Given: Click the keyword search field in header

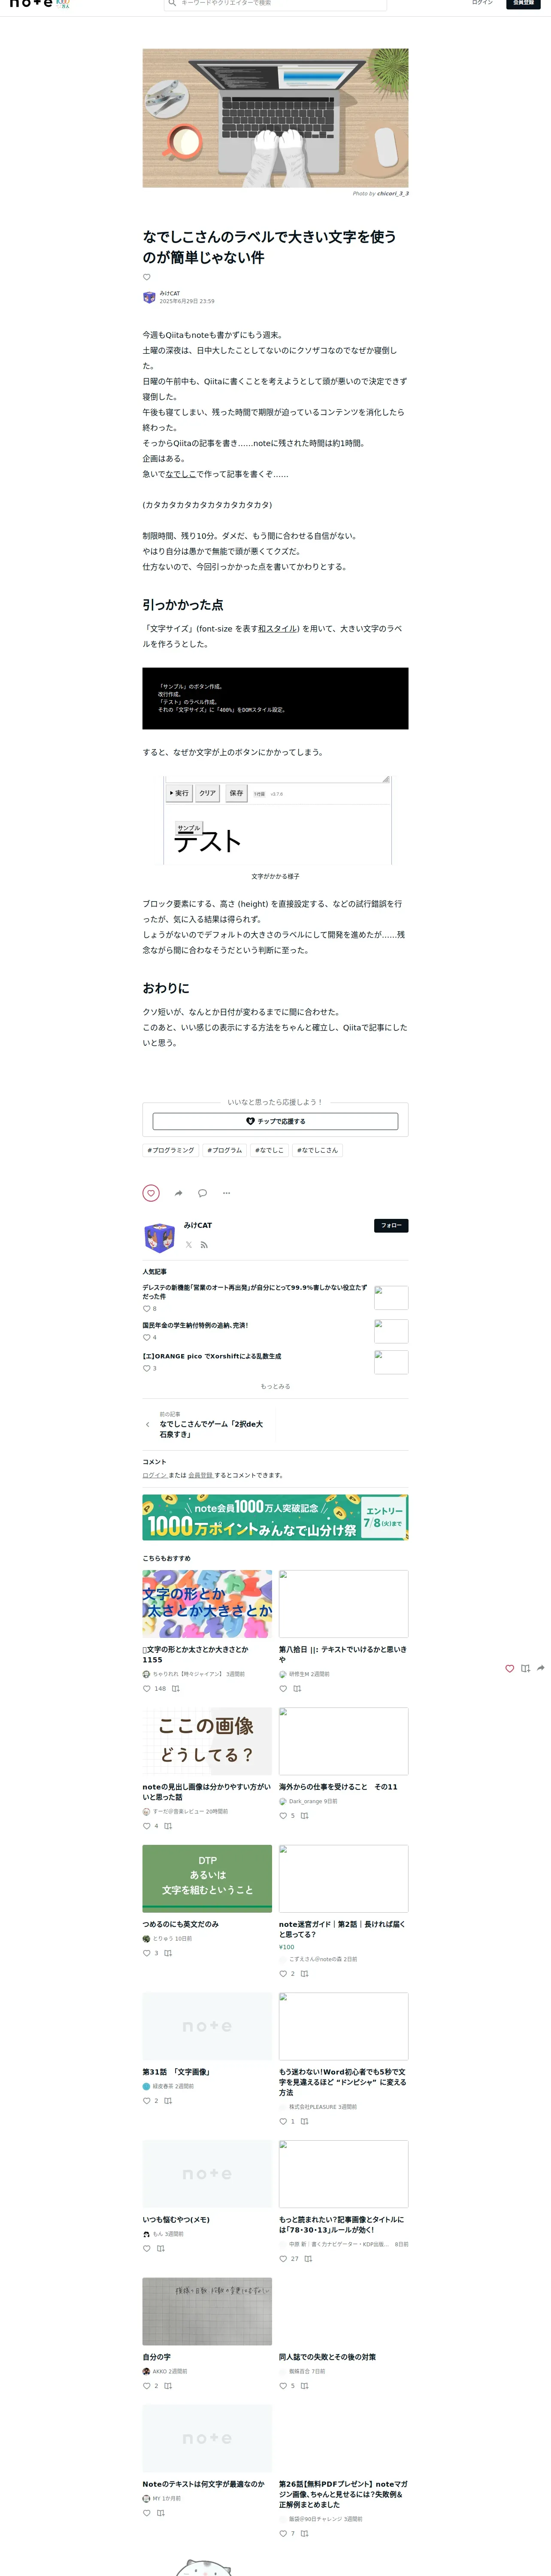Looking at the screenshot, I should pyautogui.click(x=275, y=4).
